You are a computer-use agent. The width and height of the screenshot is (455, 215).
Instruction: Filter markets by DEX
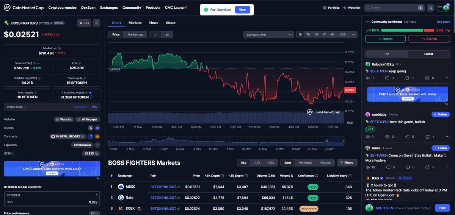[x=271, y=163]
